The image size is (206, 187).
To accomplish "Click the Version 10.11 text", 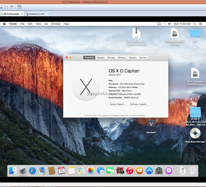I will 115,75.
